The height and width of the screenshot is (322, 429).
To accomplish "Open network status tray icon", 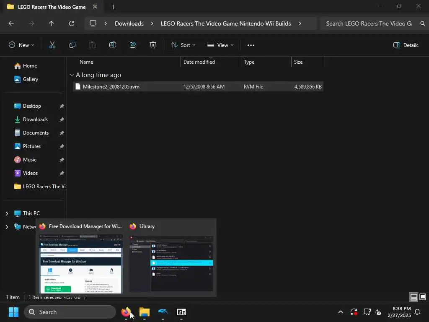I will coord(367,312).
